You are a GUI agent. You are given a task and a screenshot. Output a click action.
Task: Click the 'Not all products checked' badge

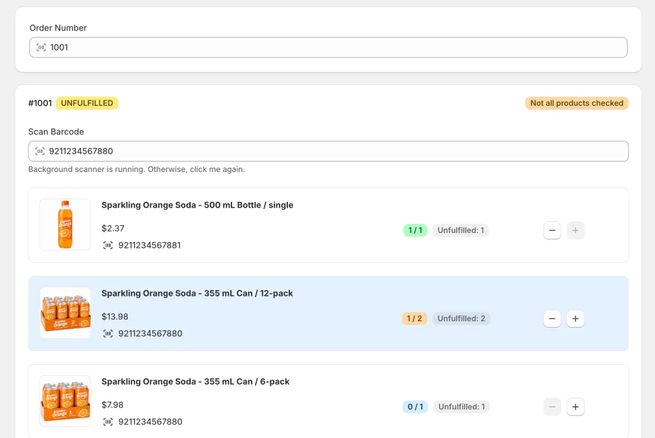(577, 103)
